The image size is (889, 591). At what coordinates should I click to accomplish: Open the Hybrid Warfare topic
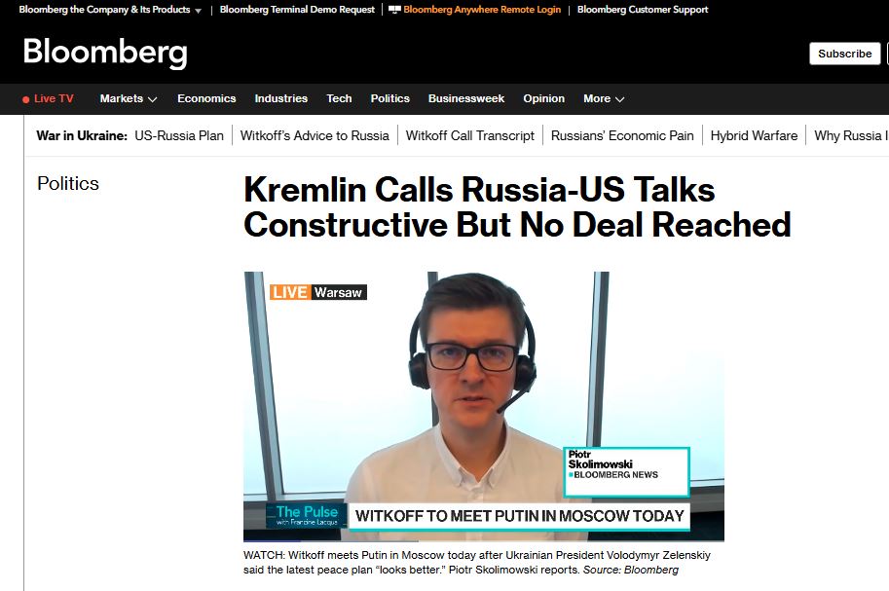pos(754,135)
